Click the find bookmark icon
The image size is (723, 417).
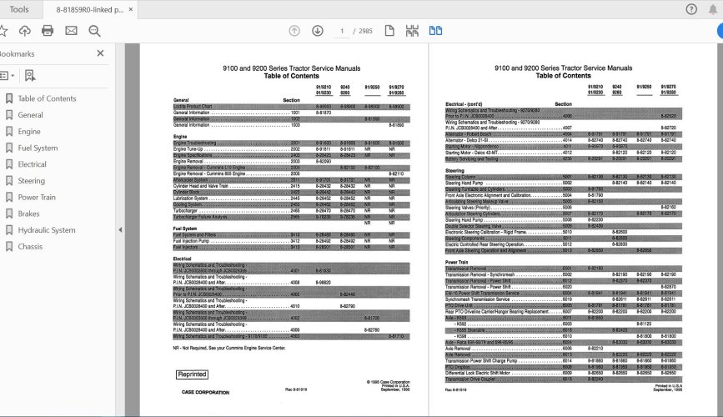click(x=30, y=76)
